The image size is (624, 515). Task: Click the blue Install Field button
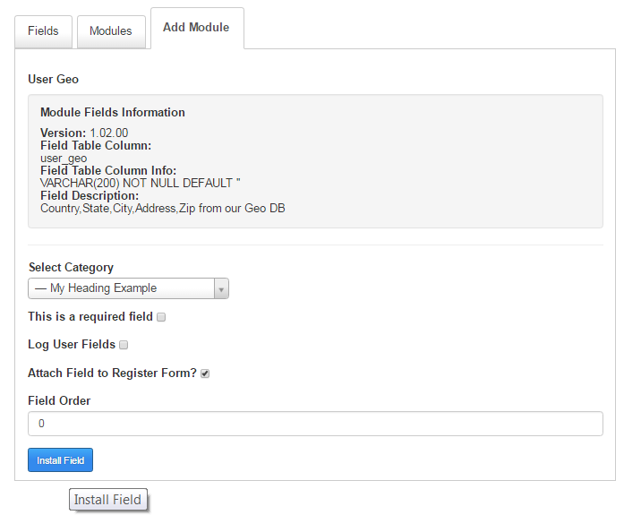61,460
